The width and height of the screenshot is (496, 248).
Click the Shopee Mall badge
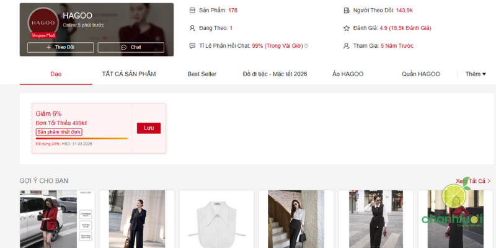43,35
